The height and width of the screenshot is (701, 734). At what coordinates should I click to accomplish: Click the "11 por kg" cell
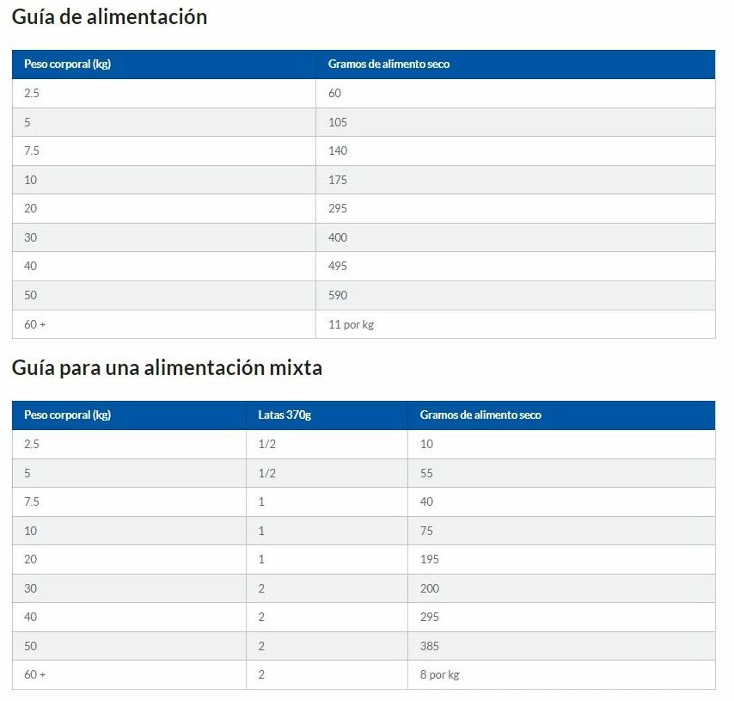tap(351, 324)
